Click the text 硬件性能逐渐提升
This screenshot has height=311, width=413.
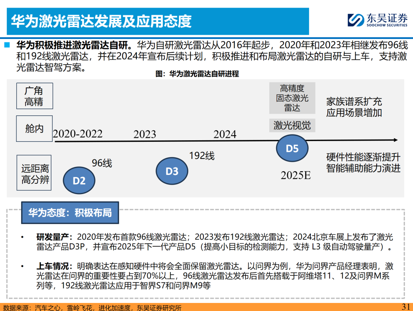(x=363, y=157)
